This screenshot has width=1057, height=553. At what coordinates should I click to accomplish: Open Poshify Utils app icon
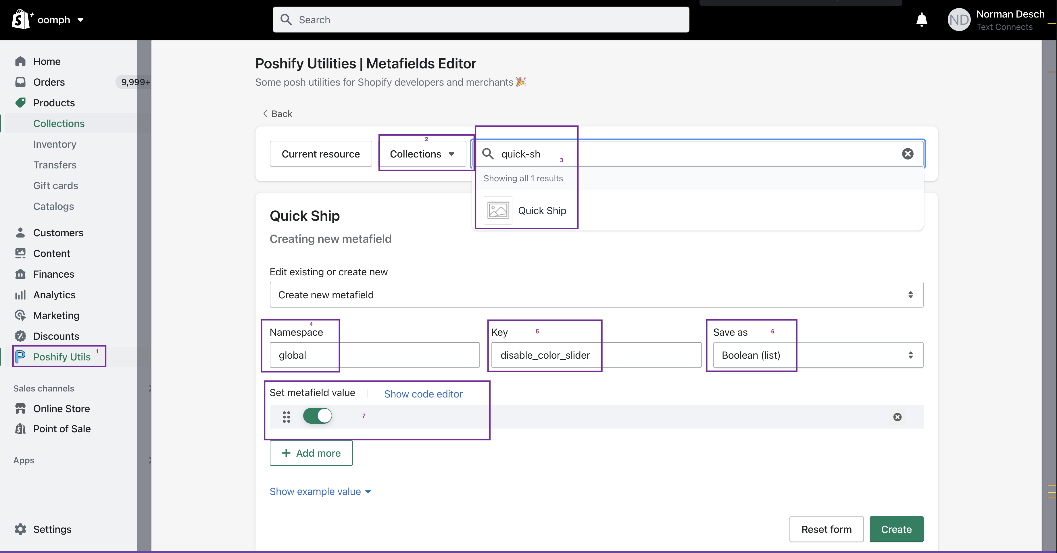(20, 356)
